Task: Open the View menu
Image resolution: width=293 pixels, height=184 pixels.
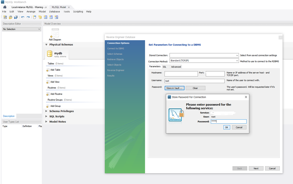Action: (20, 12)
